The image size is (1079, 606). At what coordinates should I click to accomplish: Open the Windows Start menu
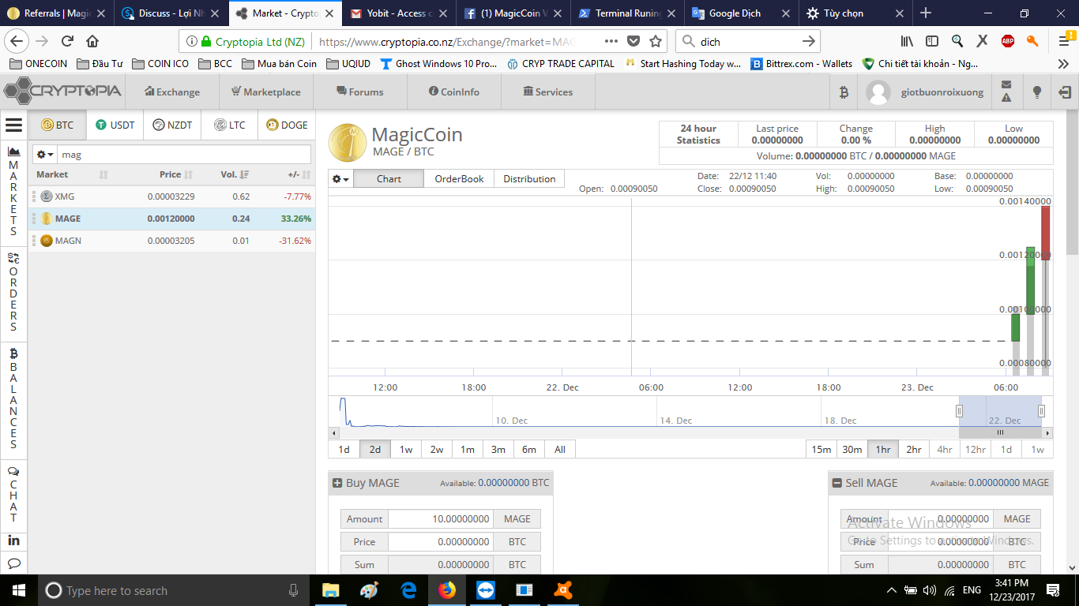pyautogui.click(x=18, y=590)
